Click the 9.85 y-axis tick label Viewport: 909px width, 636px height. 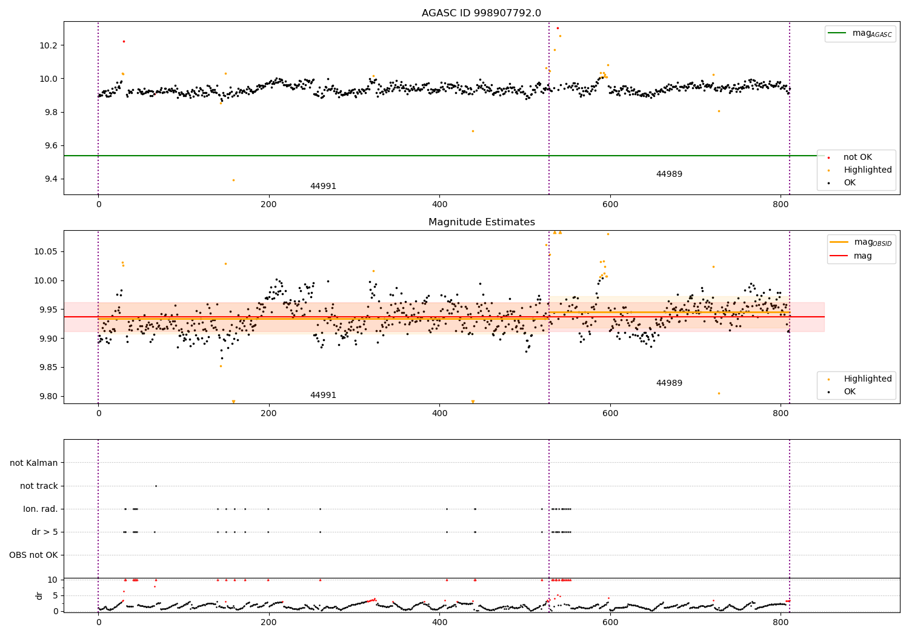48,367
